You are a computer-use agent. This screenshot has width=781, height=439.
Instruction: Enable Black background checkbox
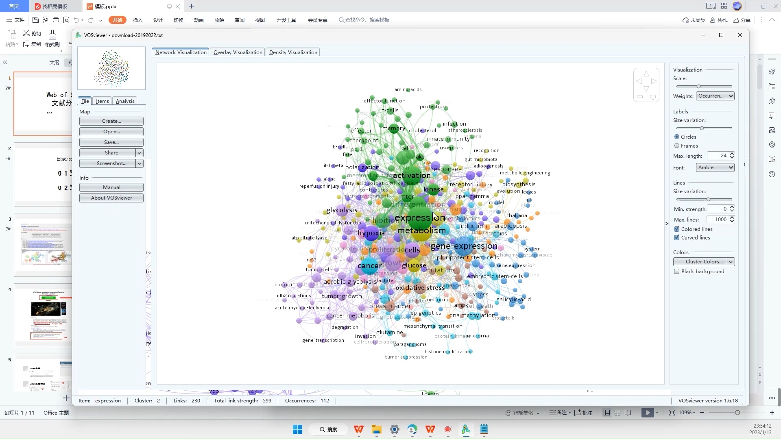tap(677, 271)
